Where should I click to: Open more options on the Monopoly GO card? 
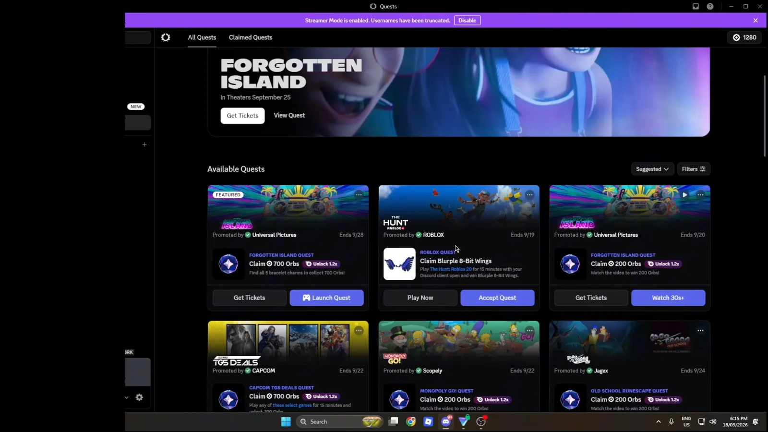click(x=529, y=331)
